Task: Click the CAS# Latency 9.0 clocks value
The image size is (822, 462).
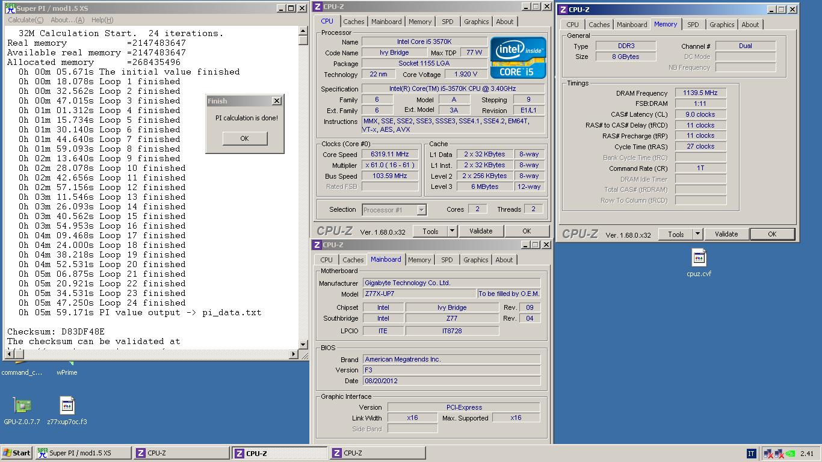Action: [x=700, y=114]
